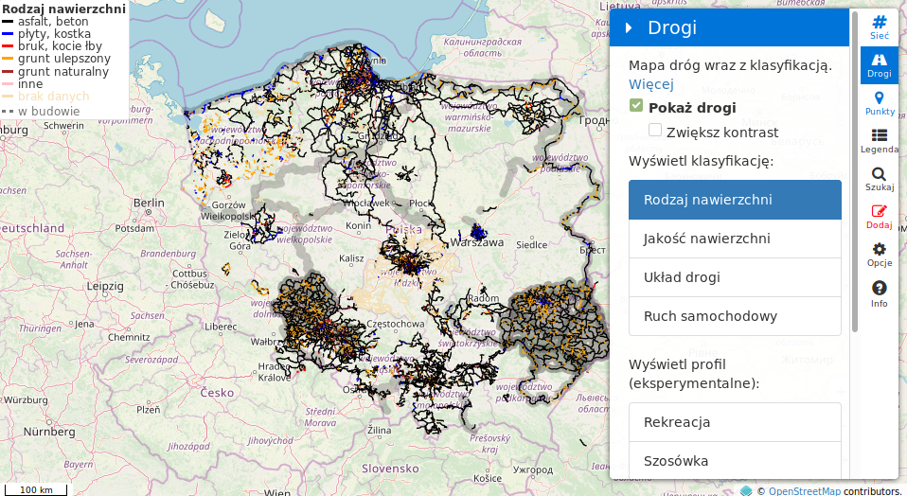Choose Ruch samochodowy classification
The image size is (907, 496).
coord(735,316)
